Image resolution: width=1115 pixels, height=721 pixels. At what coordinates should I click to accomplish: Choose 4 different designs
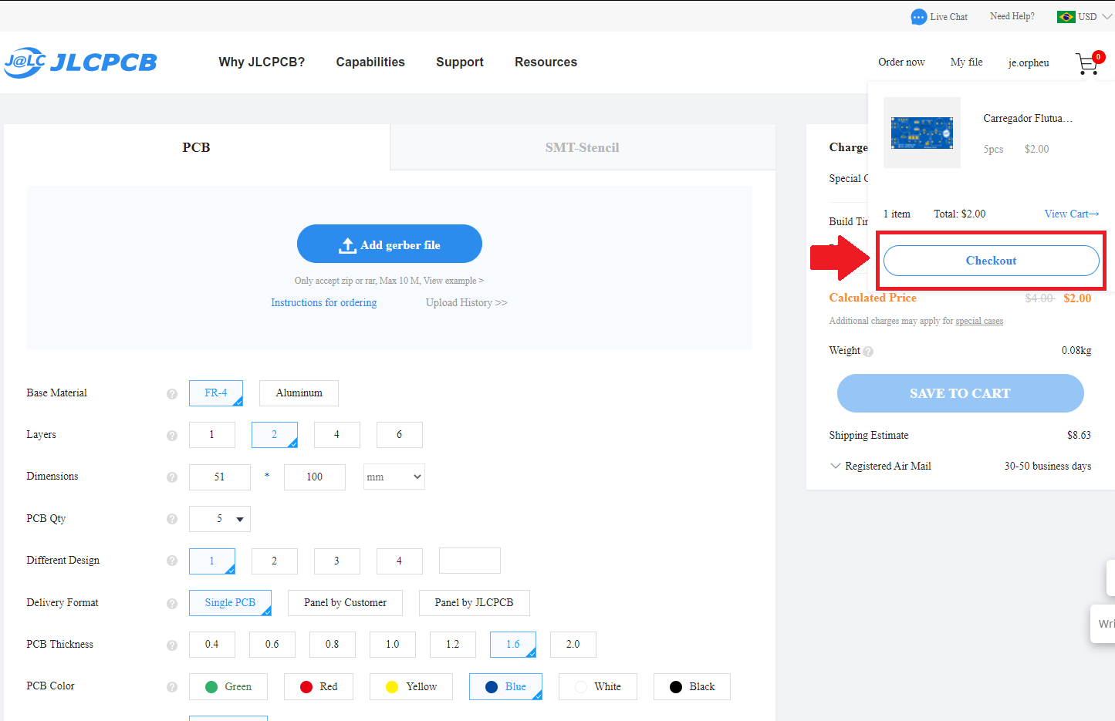[x=400, y=561]
